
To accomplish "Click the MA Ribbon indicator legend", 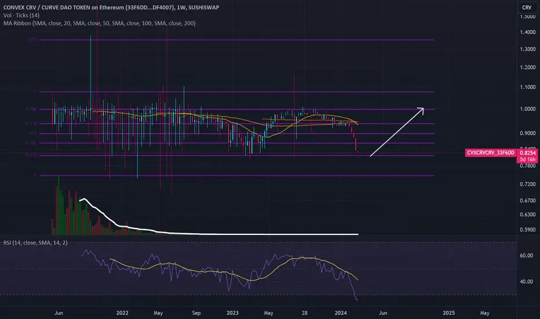I will [100, 23].
